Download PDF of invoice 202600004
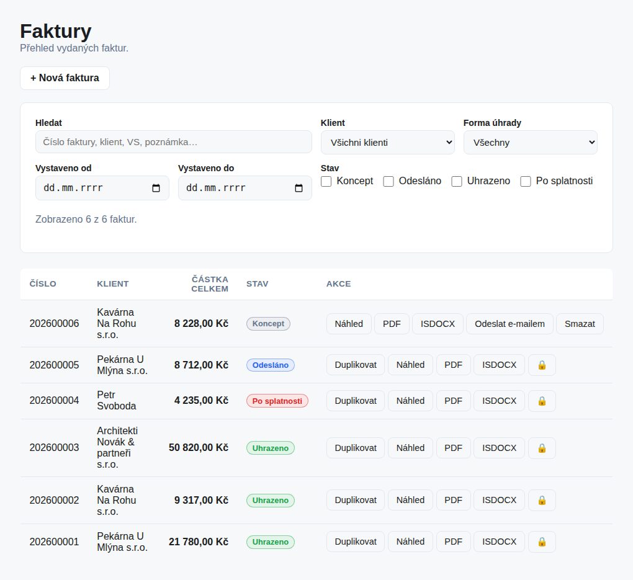 (454, 401)
